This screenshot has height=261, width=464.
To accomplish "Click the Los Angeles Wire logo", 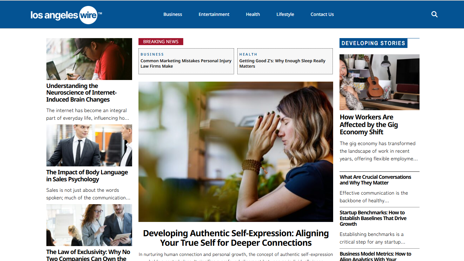I will [66, 15].
